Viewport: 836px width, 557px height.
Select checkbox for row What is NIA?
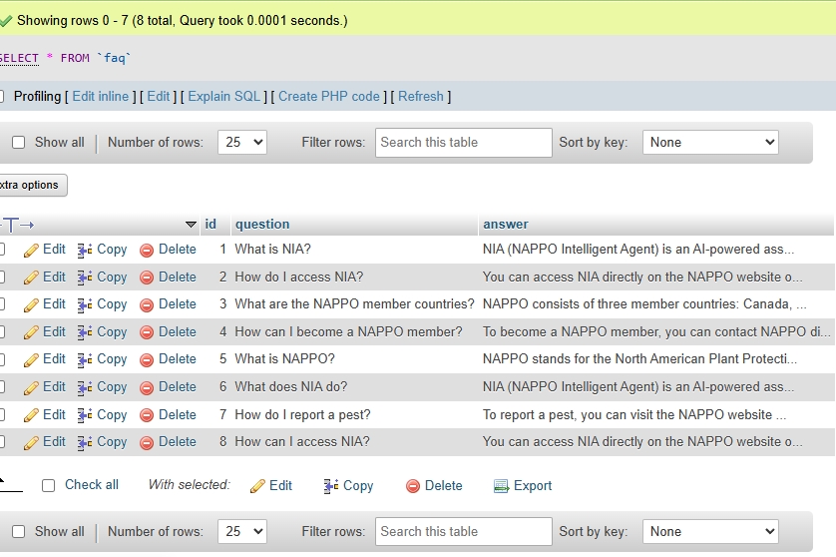coord(2,250)
